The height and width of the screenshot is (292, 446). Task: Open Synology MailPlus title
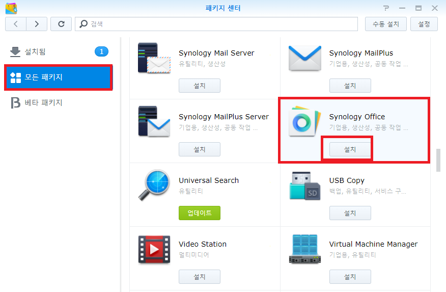coord(361,53)
